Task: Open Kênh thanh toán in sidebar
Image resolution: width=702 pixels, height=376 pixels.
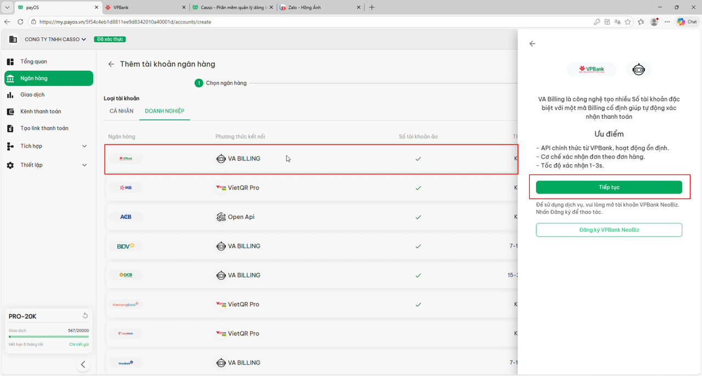Action: coord(41,112)
